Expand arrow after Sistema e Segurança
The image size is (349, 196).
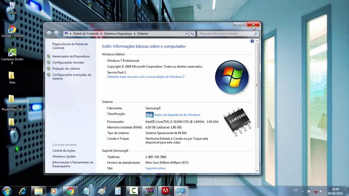pyautogui.click(x=135, y=34)
